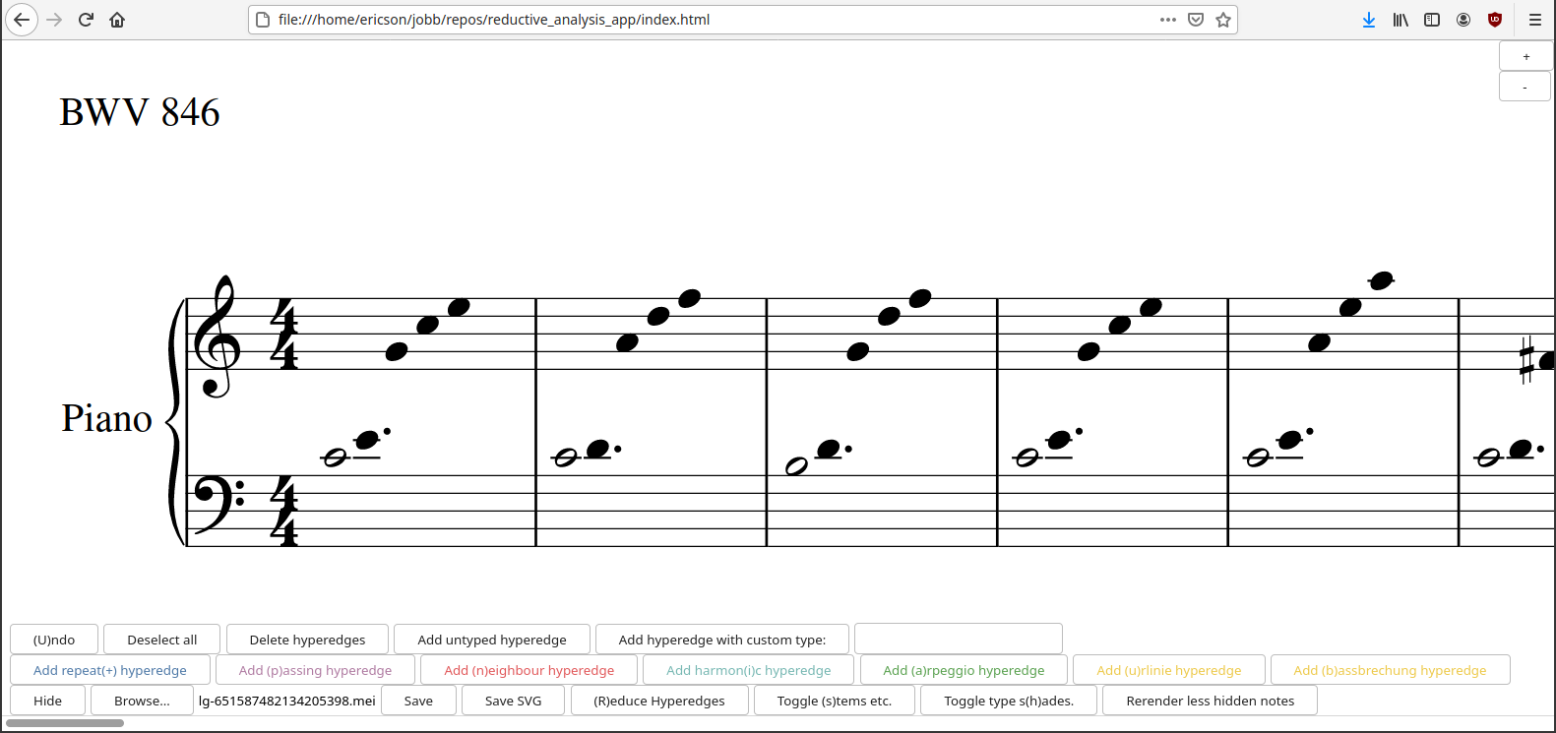This screenshot has height=733, width=1556.
Task: Click Add repeat(+) hyperedge button
Action: point(110,670)
